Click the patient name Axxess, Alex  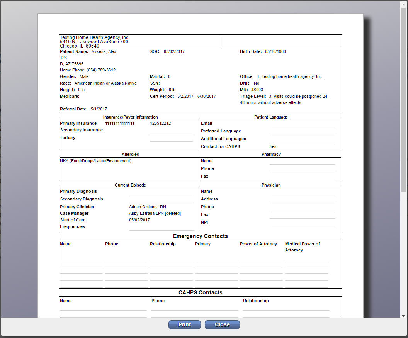tap(104, 51)
